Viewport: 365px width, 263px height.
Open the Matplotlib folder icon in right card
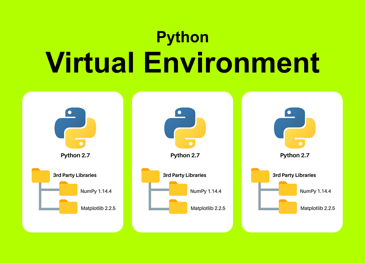point(288,207)
